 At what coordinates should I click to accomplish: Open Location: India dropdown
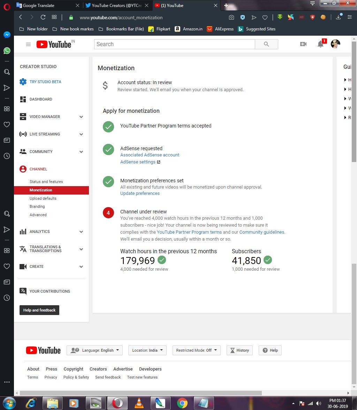point(147,350)
